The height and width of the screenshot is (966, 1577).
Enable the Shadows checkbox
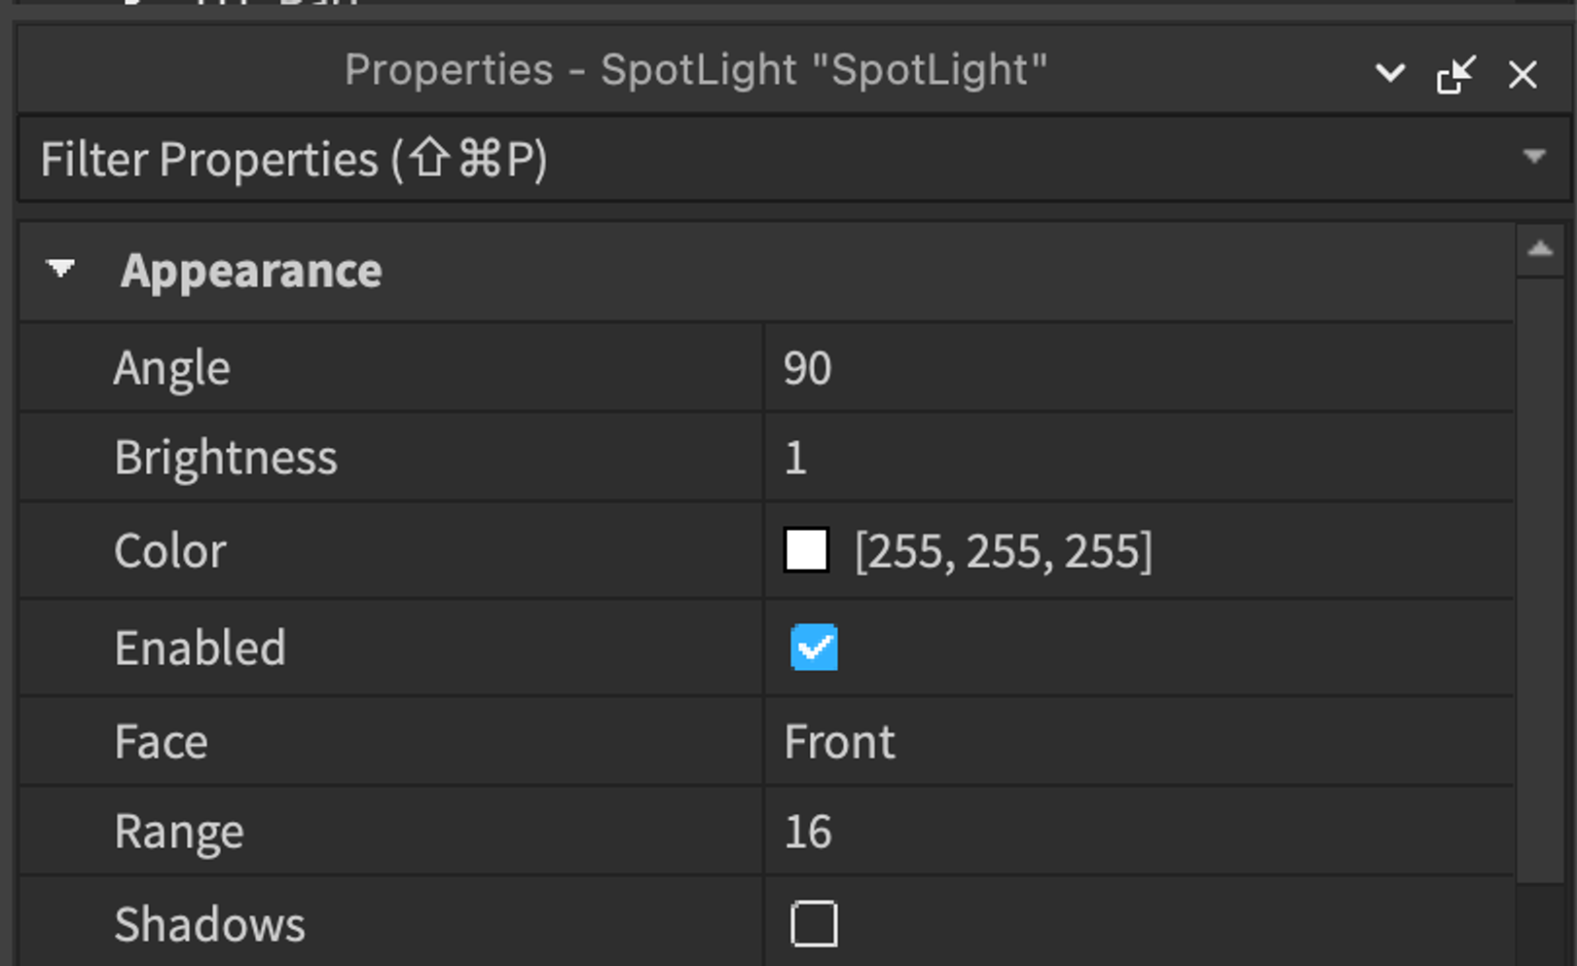pyautogui.click(x=814, y=924)
